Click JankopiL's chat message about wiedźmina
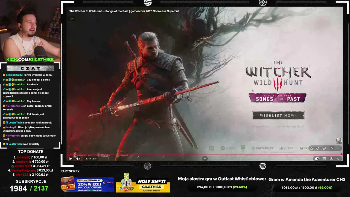The height and width of the screenshot is (197, 350). (26, 129)
